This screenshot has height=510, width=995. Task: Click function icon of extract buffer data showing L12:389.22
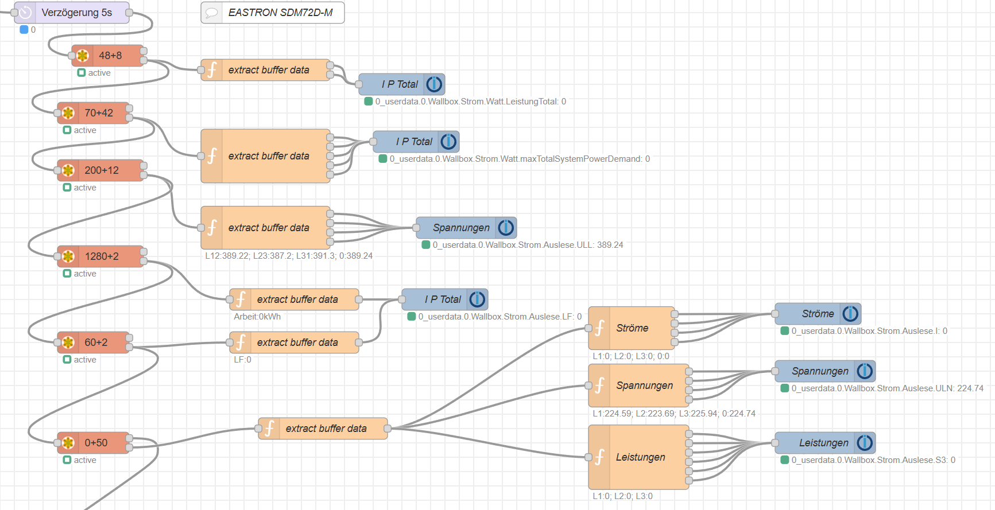pyautogui.click(x=212, y=228)
